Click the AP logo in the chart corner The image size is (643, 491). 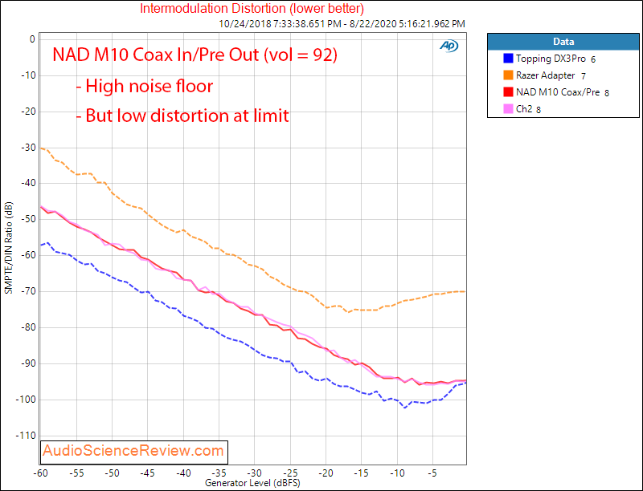(449, 47)
